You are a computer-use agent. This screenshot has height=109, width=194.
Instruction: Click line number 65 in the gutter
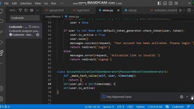pos(49,72)
